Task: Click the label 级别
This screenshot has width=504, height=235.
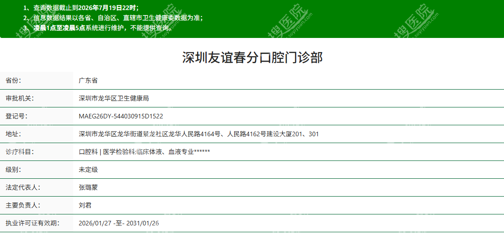Action: (x=13, y=170)
